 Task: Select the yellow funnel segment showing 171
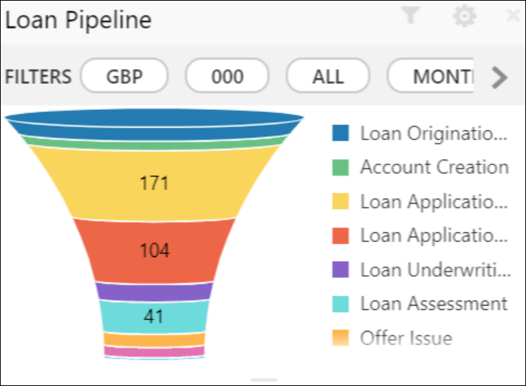(154, 183)
